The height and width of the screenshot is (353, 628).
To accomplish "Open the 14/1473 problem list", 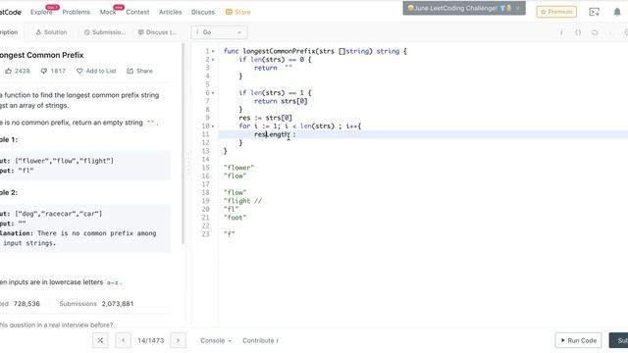I will (150, 340).
